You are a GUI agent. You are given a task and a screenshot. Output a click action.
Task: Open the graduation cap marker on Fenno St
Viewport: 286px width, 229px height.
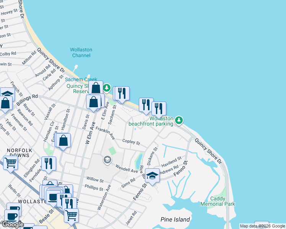pos(152,176)
